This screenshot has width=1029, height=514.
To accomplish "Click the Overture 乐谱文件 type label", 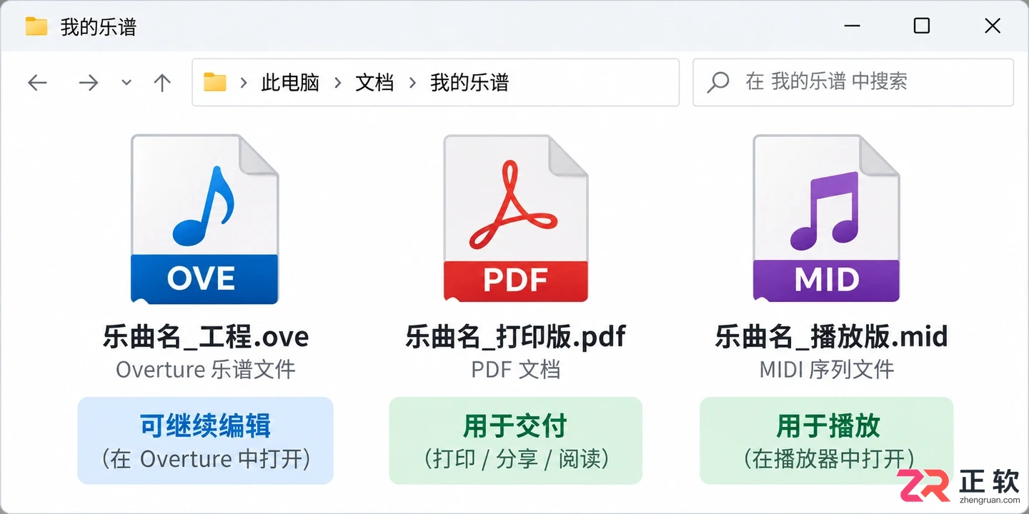I will [206, 369].
